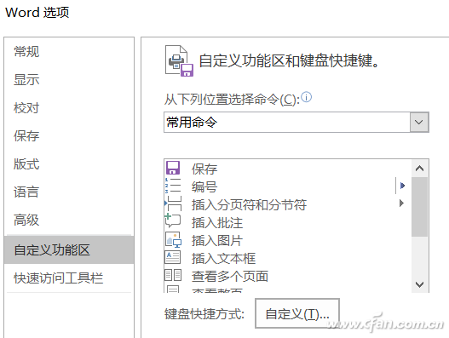The image size is (449, 338).
Task: Click the info icon beside command source label
Action: 306,98
